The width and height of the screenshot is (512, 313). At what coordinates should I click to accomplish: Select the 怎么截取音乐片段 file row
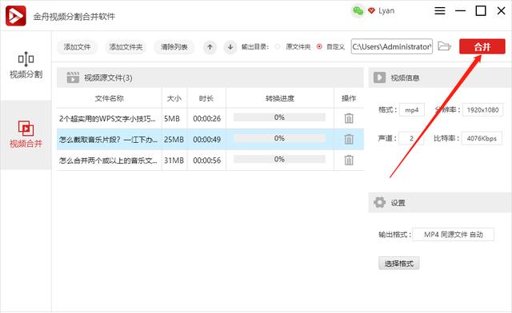tap(210, 139)
